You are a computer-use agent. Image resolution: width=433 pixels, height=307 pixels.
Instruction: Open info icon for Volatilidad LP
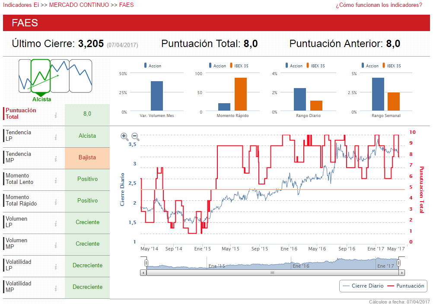56,267
